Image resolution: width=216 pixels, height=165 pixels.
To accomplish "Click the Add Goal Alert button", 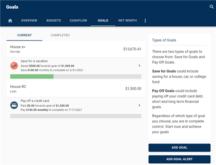I will point(179,159).
